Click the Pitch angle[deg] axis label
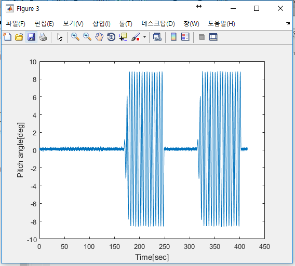The height and width of the screenshot is (266, 295). [x=20, y=150]
